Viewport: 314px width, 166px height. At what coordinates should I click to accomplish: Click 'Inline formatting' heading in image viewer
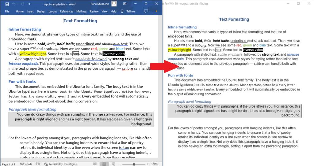[x=182, y=27]
